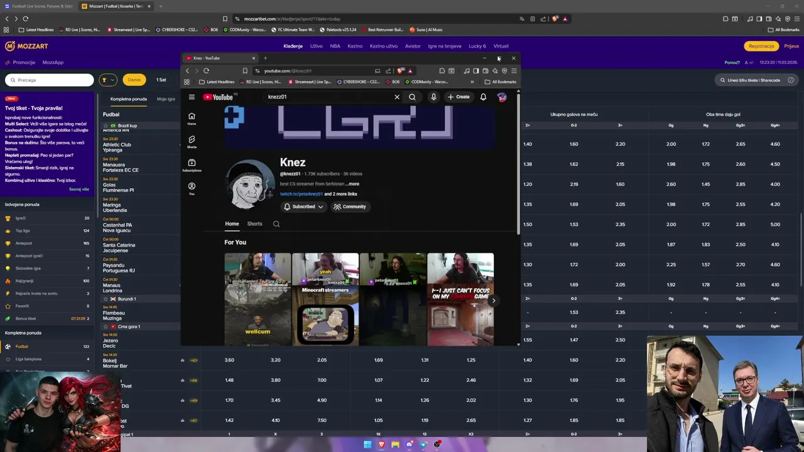This screenshot has height=452, width=804.
Task: Open File Explorer from taskbar
Action: [395, 444]
